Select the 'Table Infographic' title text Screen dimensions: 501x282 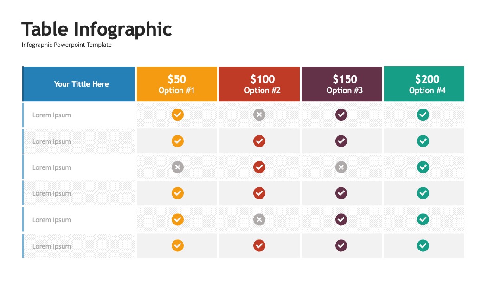click(96, 30)
